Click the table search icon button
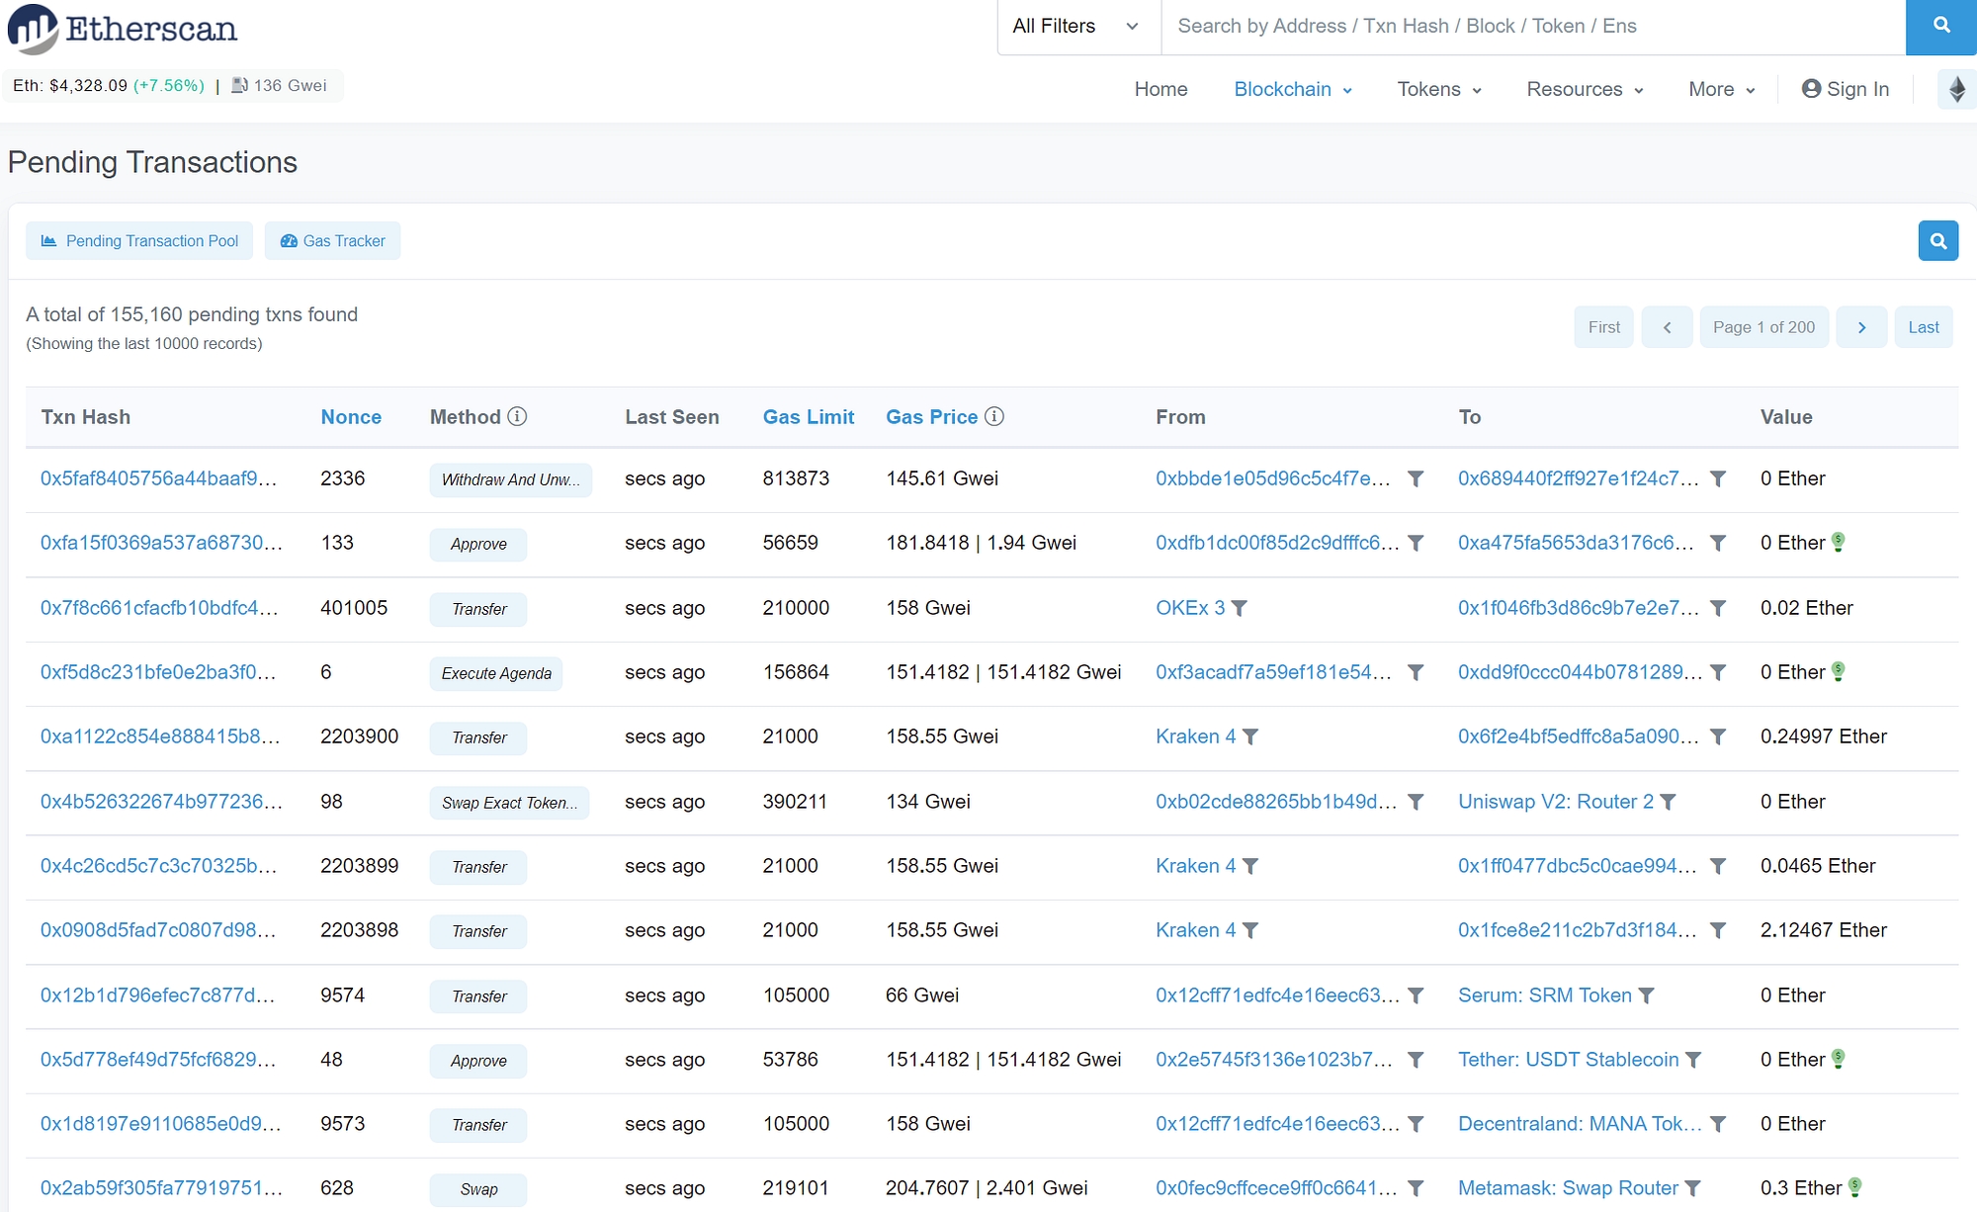Screen dimensions: 1977x1212 click(1937, 241)
